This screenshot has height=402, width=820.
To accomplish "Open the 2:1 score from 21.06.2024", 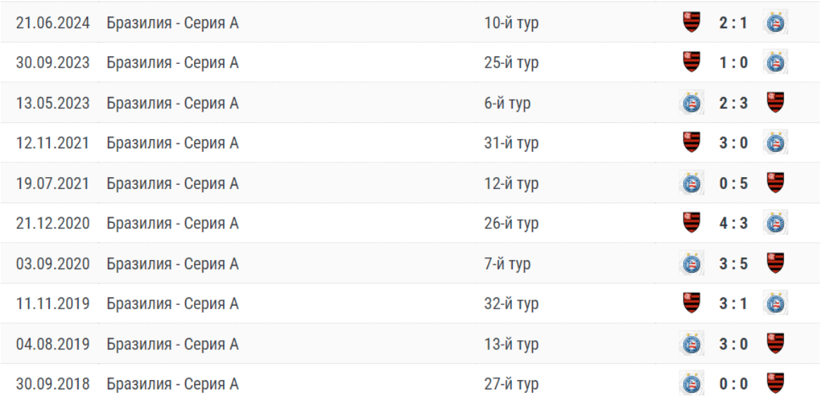I will [733, 22].
